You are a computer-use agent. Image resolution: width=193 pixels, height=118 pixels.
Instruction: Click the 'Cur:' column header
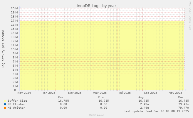(62, 97)
